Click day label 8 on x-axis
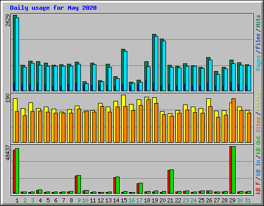Screen dimensions: 264x206 [x=71, y=200]
